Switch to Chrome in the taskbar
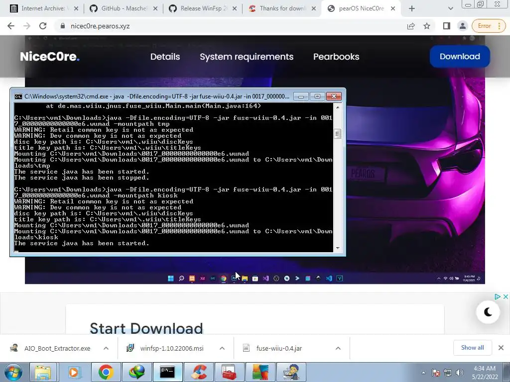 [x=106, y=372]
